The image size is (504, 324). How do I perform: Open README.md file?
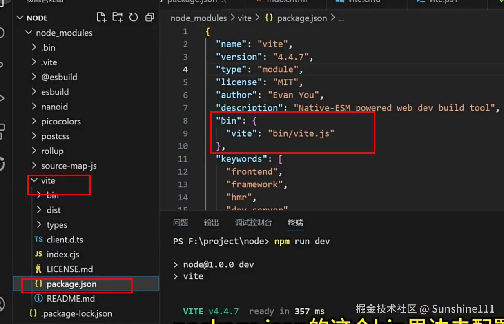pyautogui.click(x=71, y=299)
